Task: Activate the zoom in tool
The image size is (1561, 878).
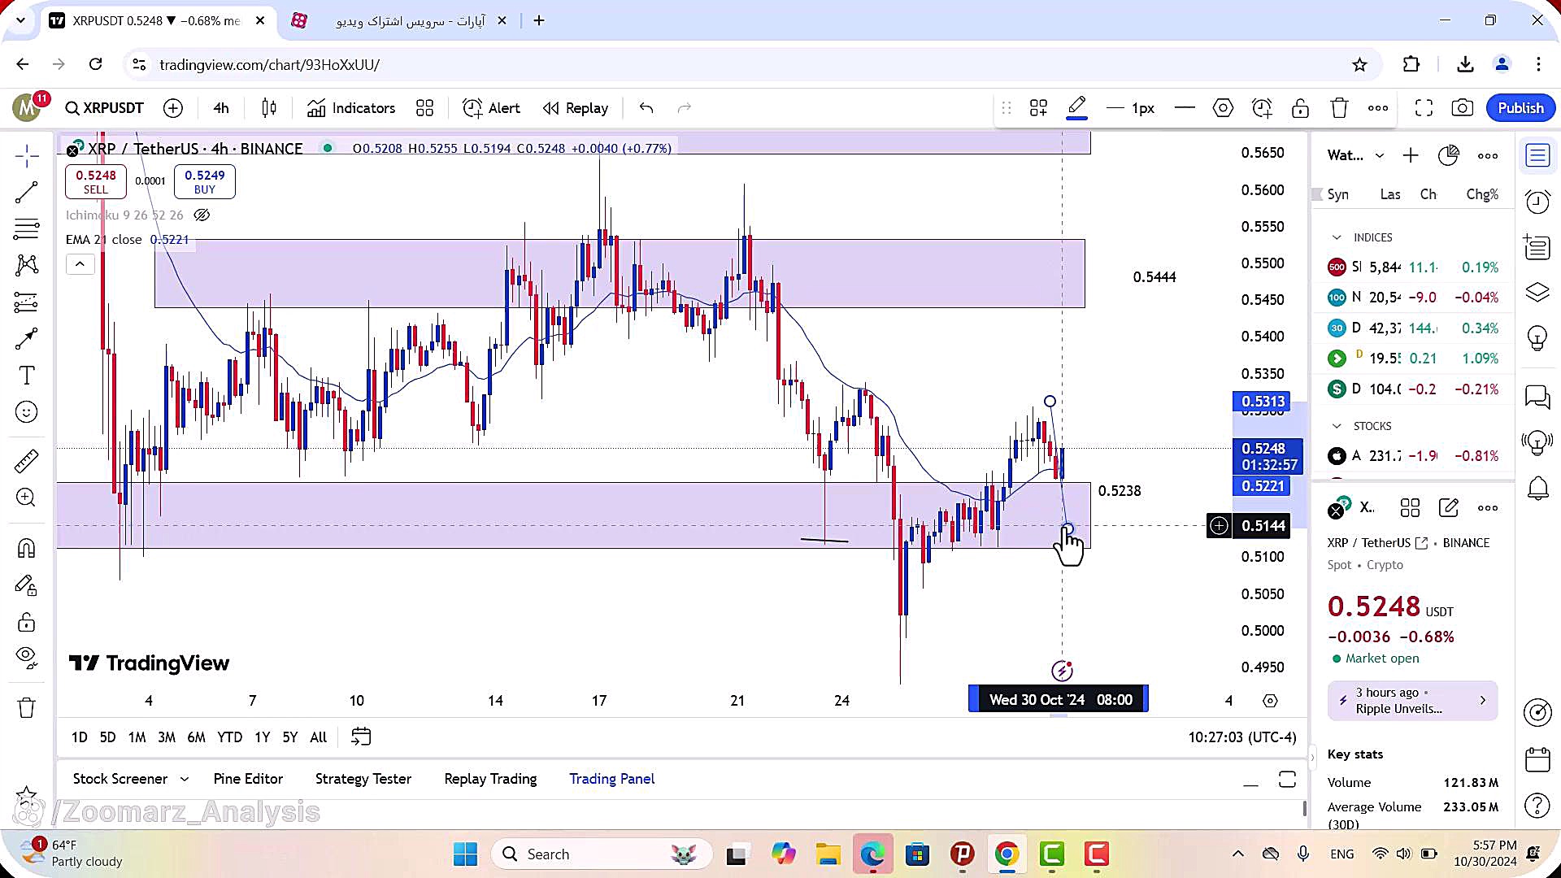Action: [x=27, y=498]
